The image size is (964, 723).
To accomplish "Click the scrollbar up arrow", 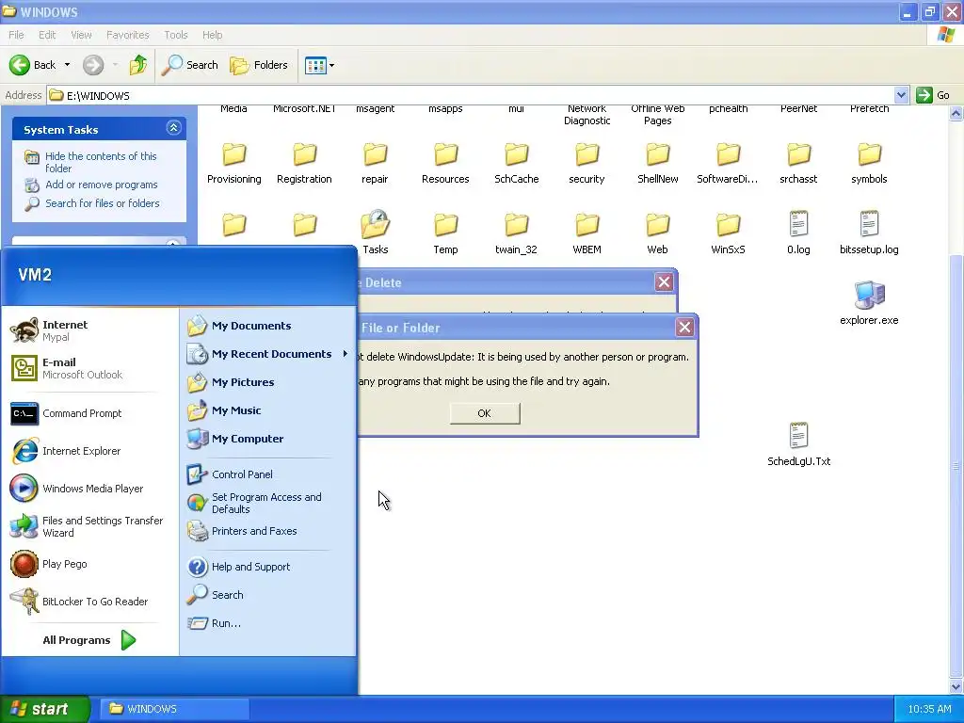I will [x=956, y=113].
